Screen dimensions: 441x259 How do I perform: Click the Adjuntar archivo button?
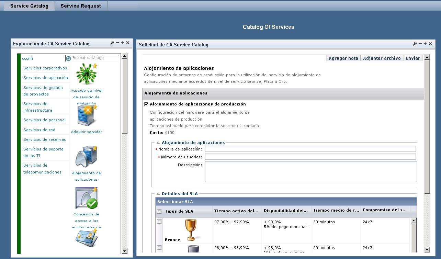click(x=382, y=58)
